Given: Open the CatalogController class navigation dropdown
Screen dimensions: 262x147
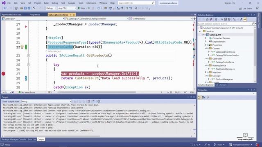Looking at the screenshot, I should click(x=97, y=19).
